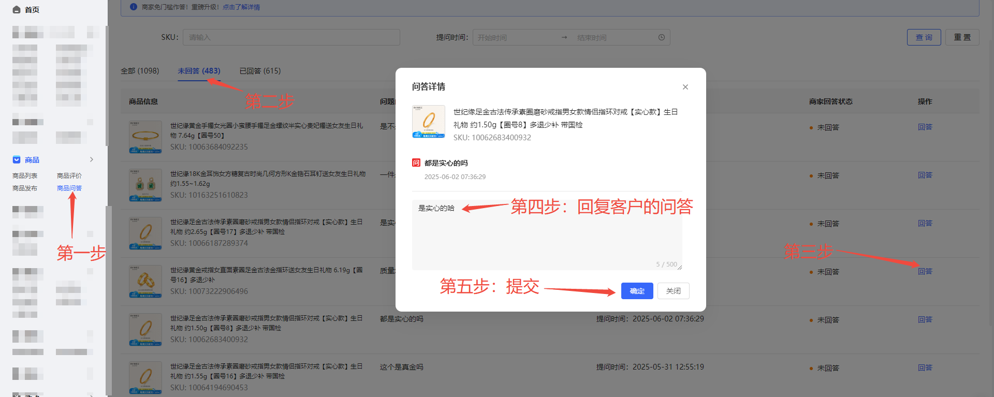Expand the 商品 menu chevron
Screen dimensions: 994x397
(x=92, y=159)
